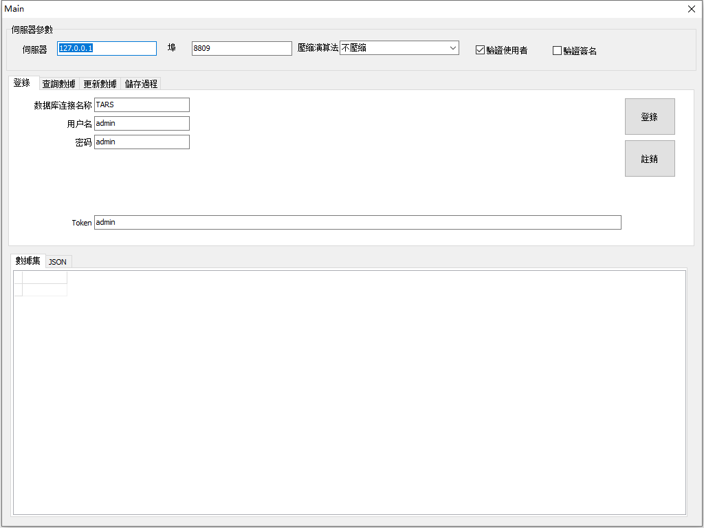Toggle the 驗證使用者 checkbox
The image size is (704, 528).
tap(501, 50)
